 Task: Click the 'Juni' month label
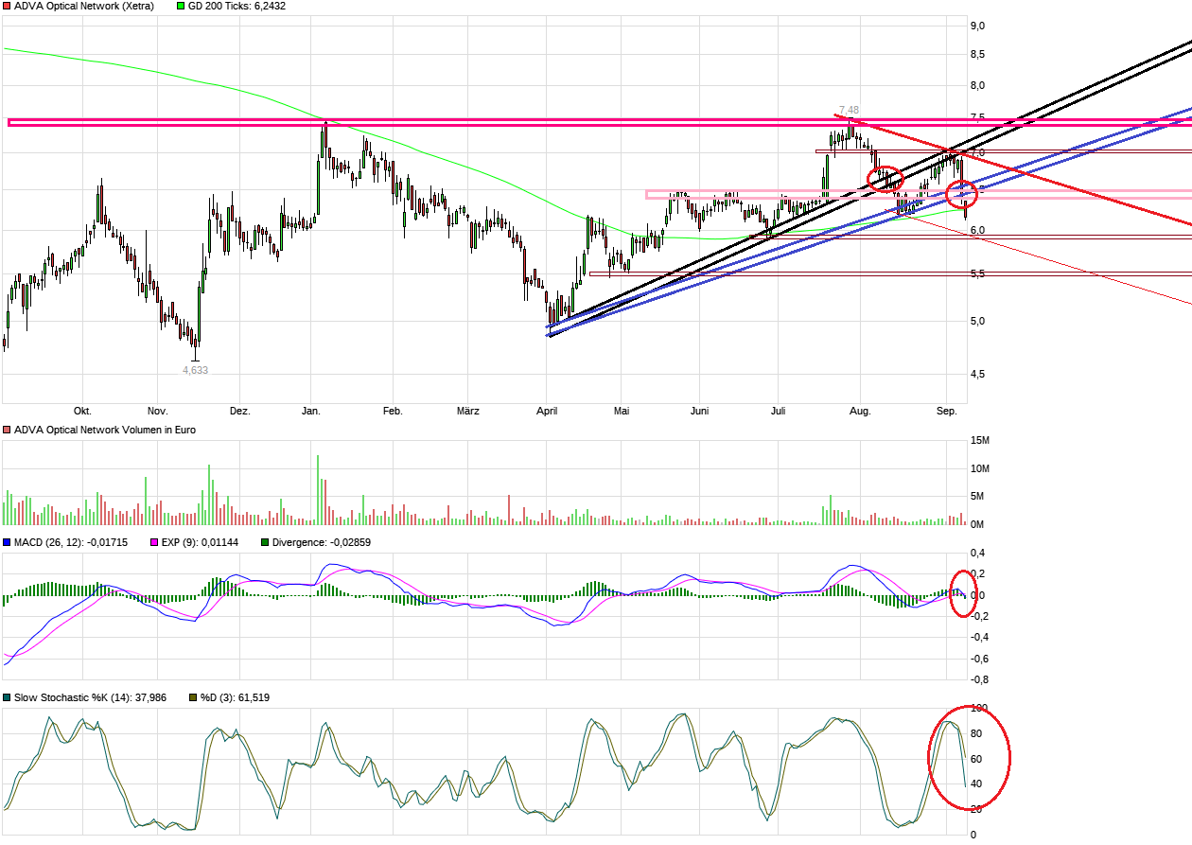click(x=699, y=411)
